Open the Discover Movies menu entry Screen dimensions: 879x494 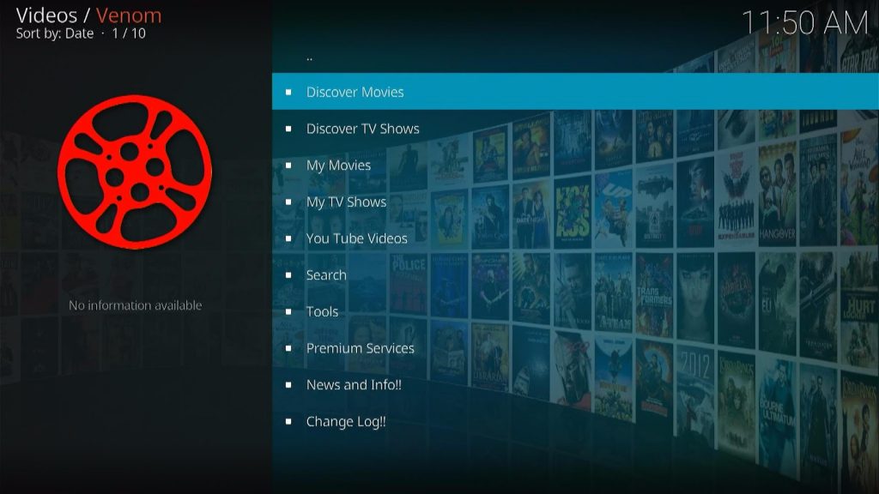[575, 91]
